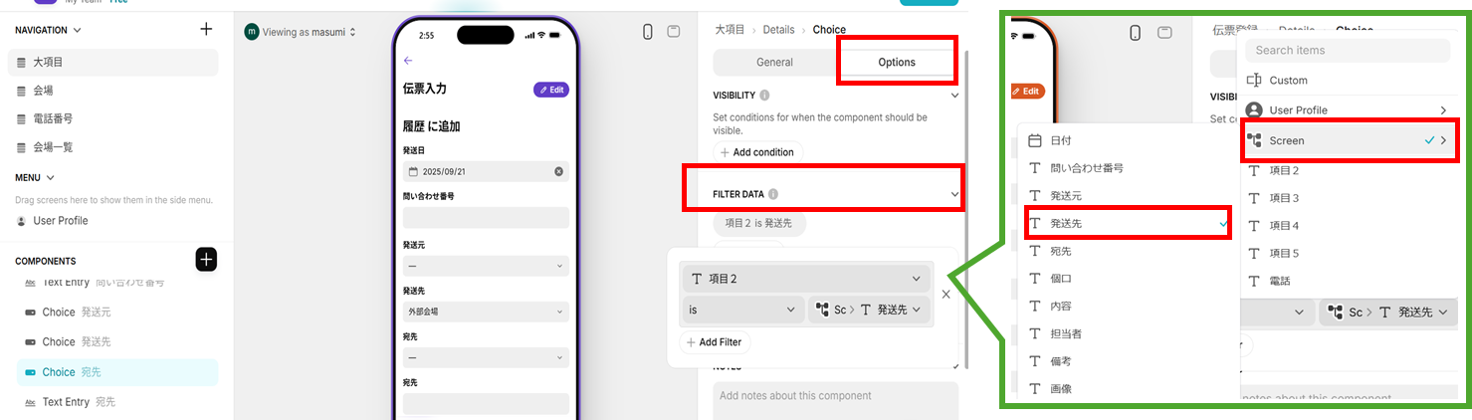Click the table icon beside 会場一覧
1472x420 pixels.
tap(22, 147)
